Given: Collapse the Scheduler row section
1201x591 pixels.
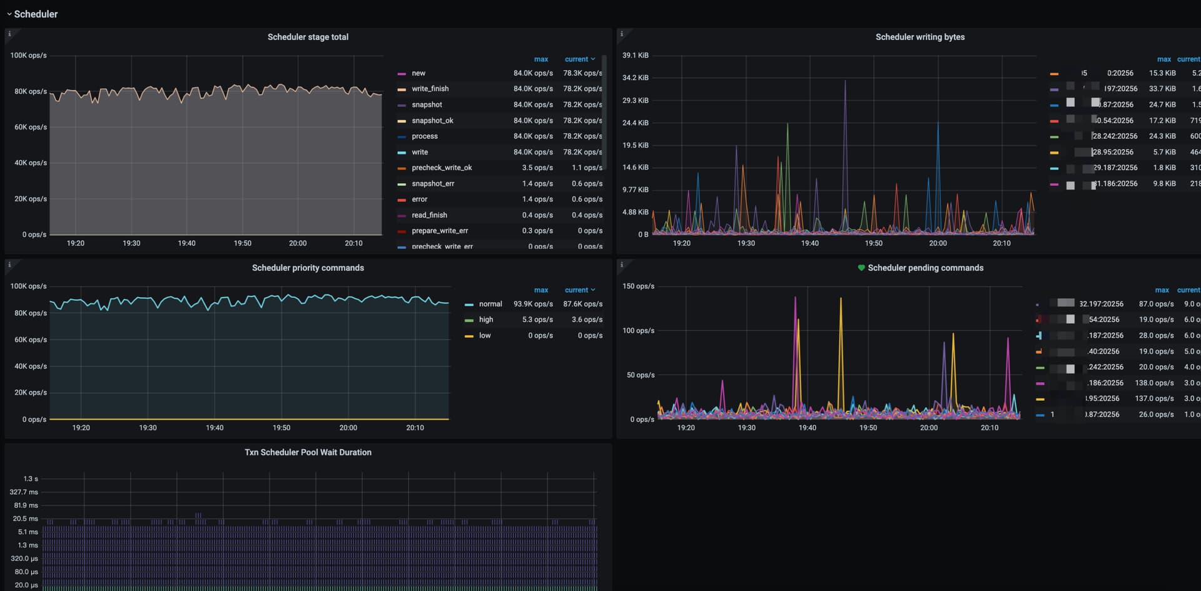Looking at the screenshot, I should click(x=33, y=14).
